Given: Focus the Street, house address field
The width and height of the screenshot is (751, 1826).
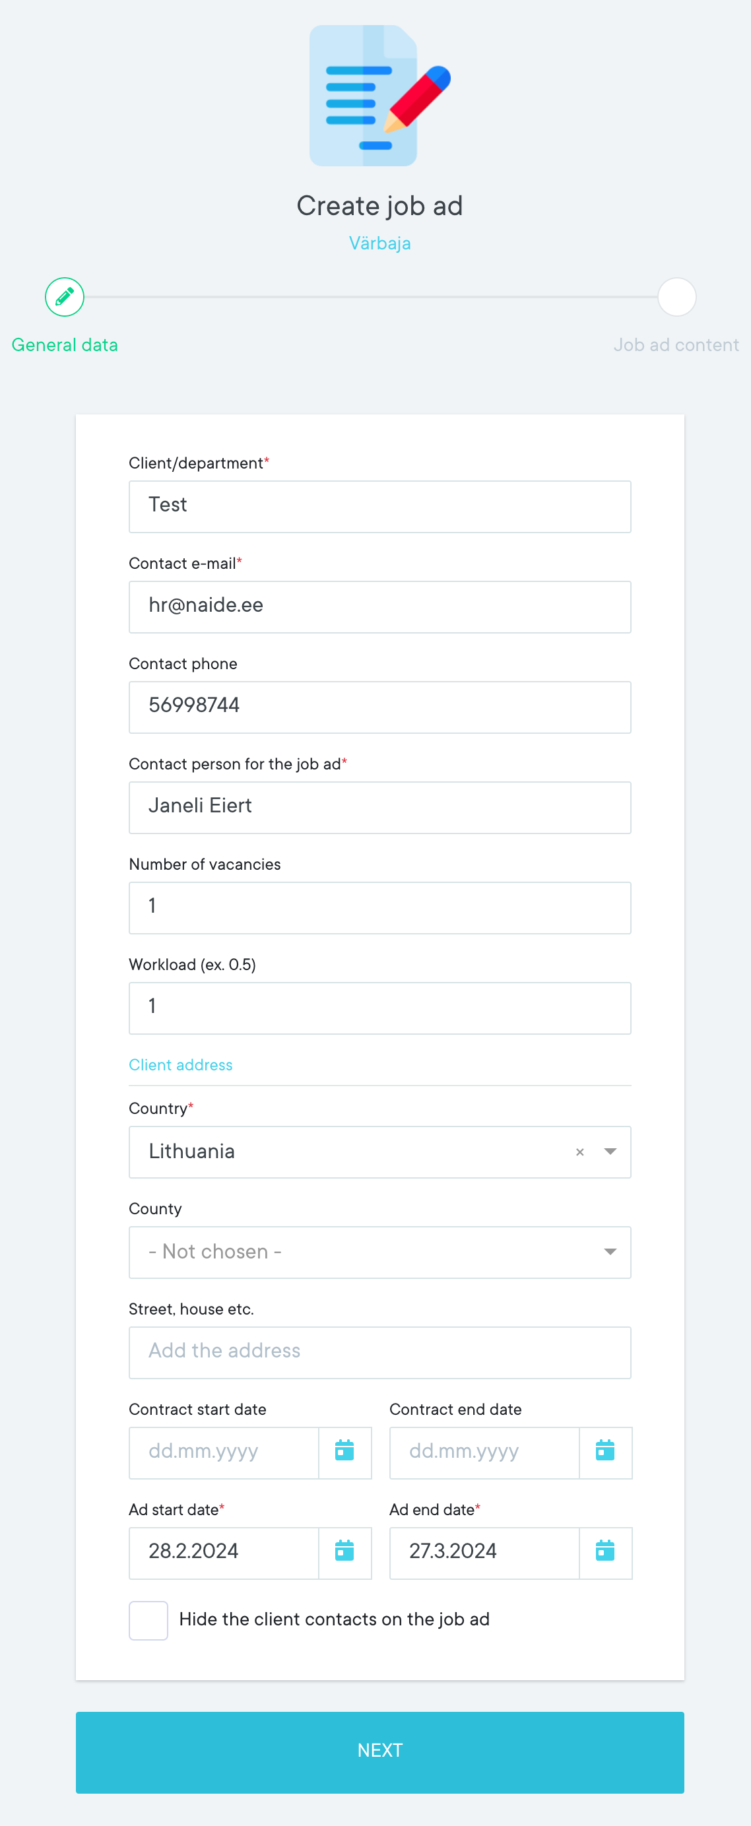Looking at the screenshot, I should coord(379,1352).
